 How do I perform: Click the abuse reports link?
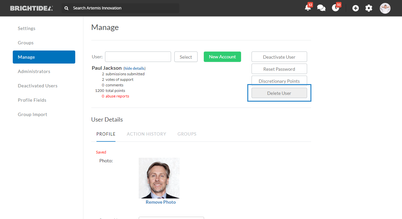pos(117,96)
